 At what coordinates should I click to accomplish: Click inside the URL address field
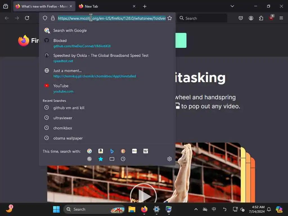[x=112, y=18]
